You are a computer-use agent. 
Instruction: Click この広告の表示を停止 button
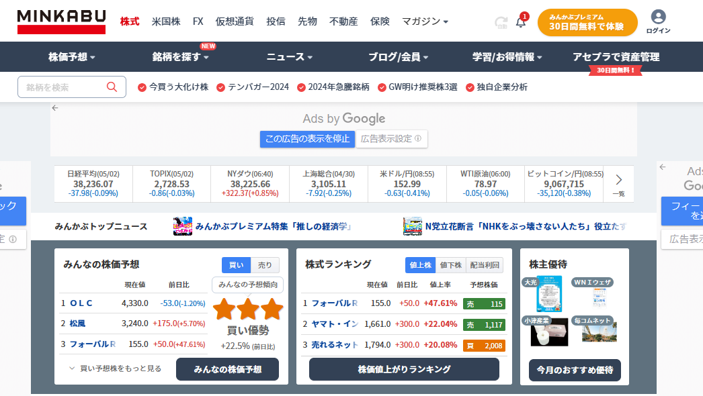pyautogui.click(x=308, y=139)
